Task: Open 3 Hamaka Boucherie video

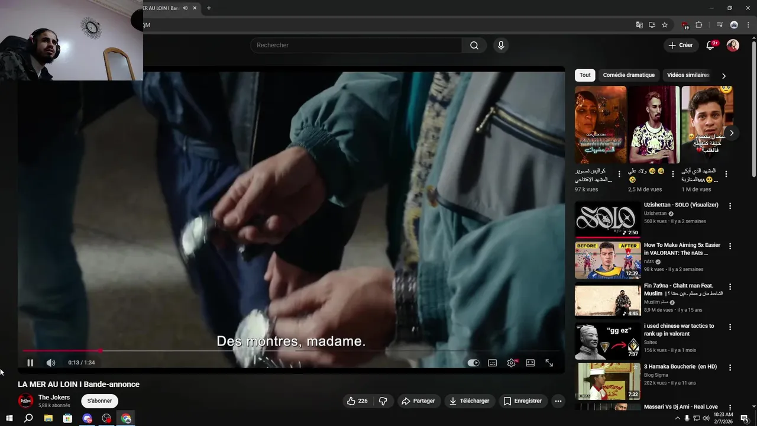Action: pyautogui.click(x=608, y=382)
